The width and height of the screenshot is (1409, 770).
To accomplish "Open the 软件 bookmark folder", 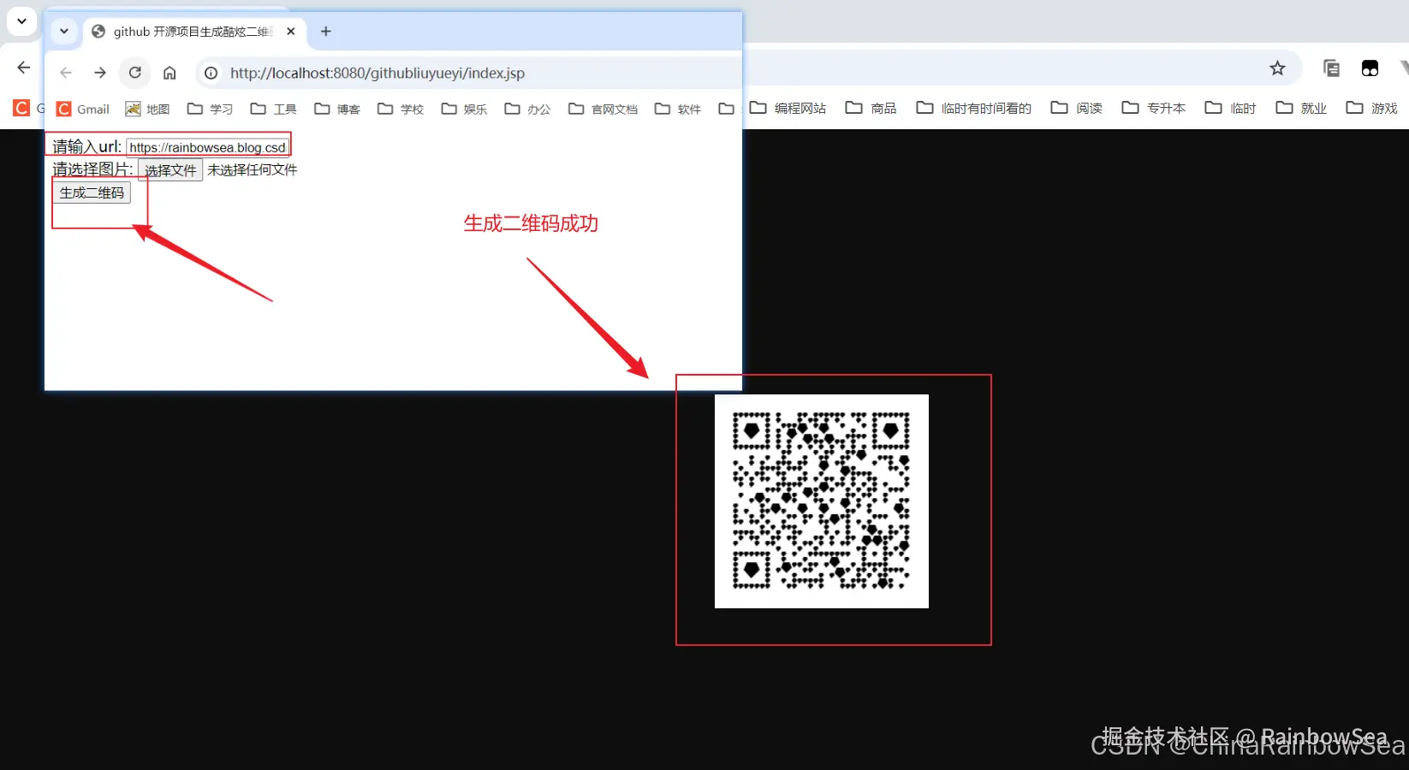I will tap(678, 109).
